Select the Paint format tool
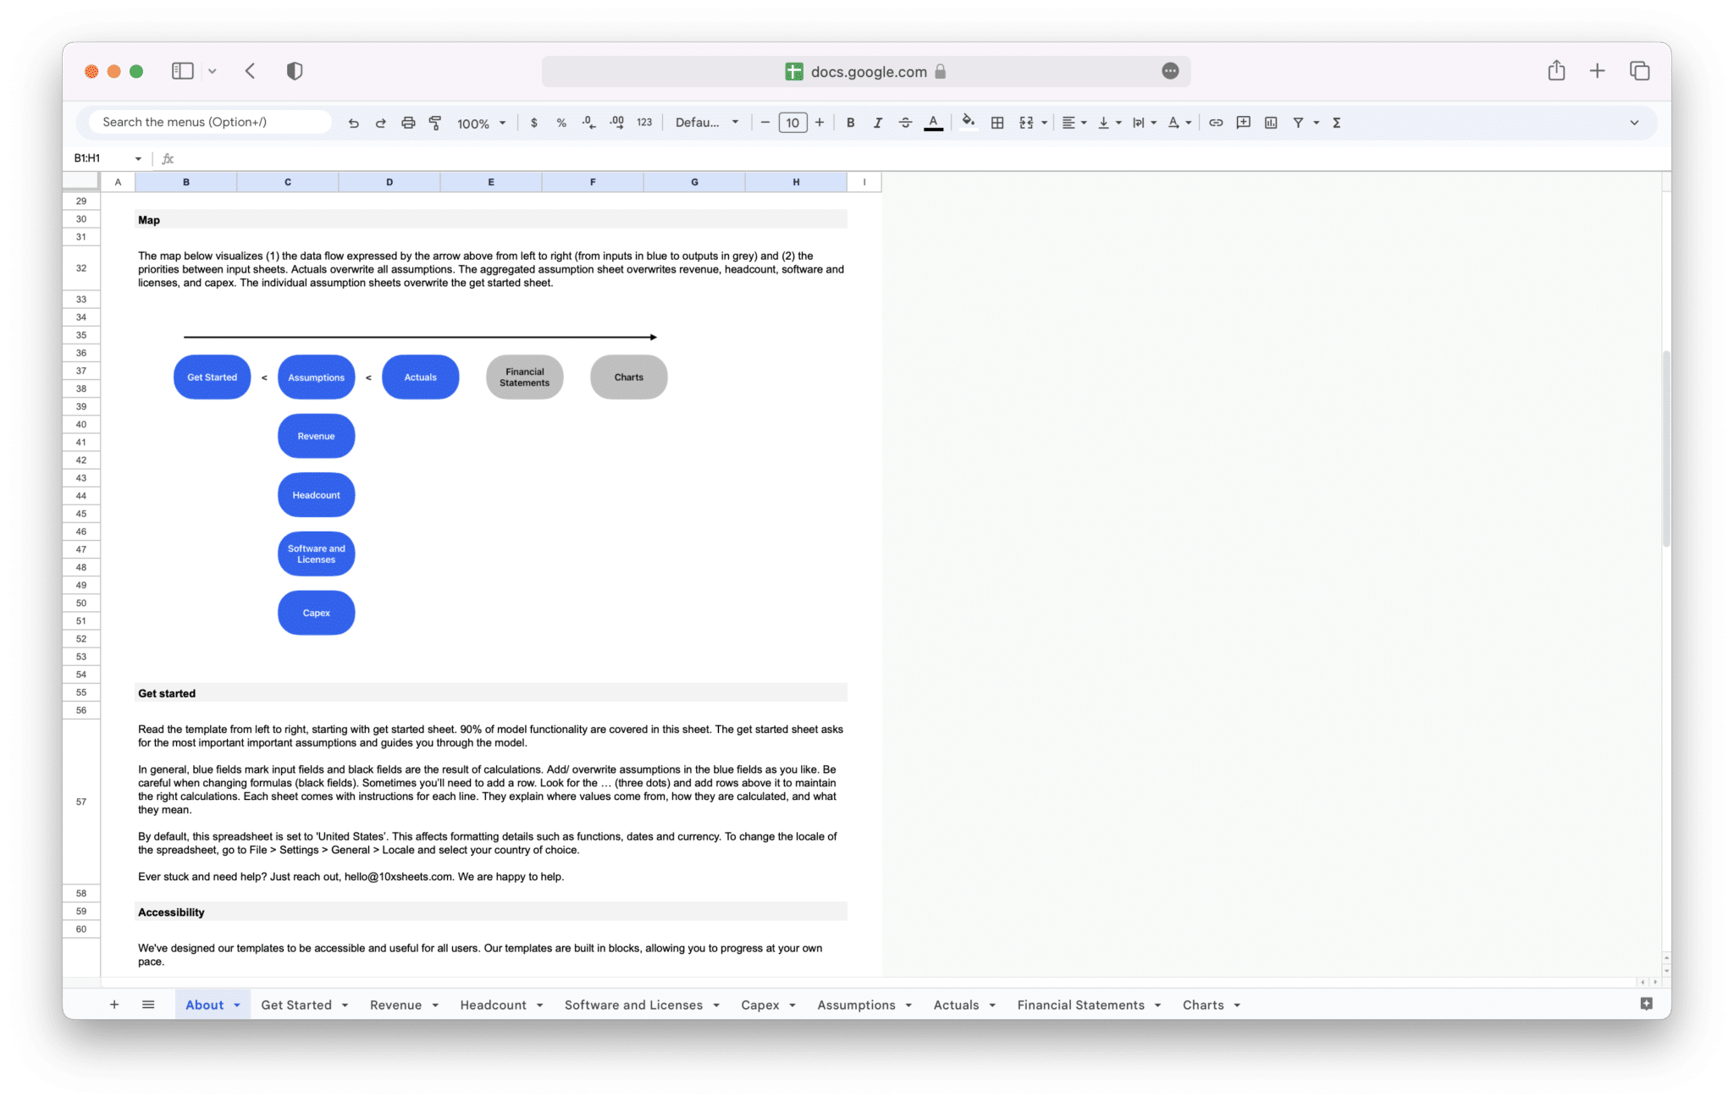The height and width of the screenshot is (1102, 1734). (x=434, y=122)
